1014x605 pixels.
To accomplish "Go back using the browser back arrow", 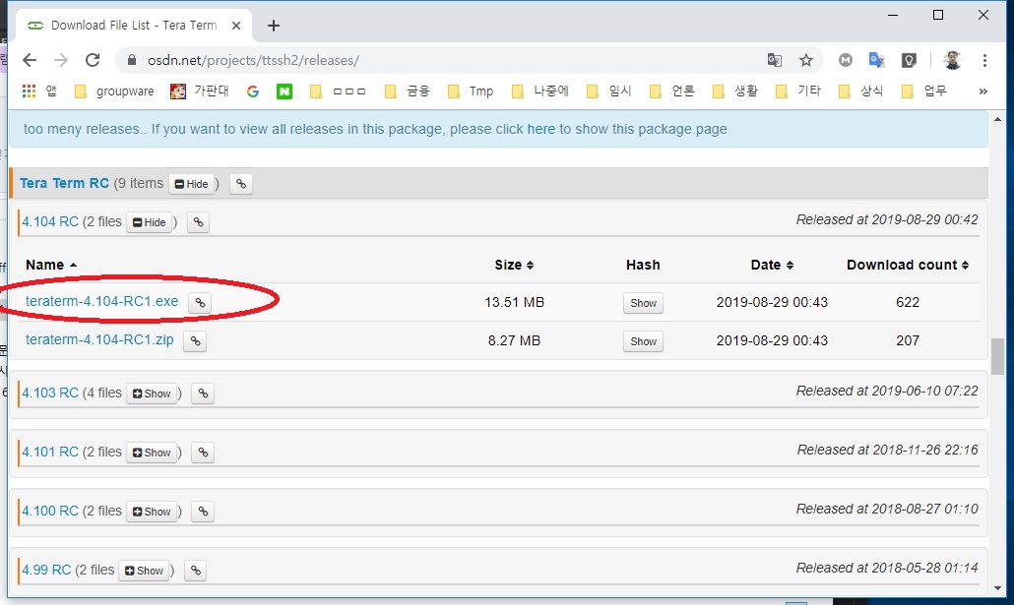I will 30,60.
